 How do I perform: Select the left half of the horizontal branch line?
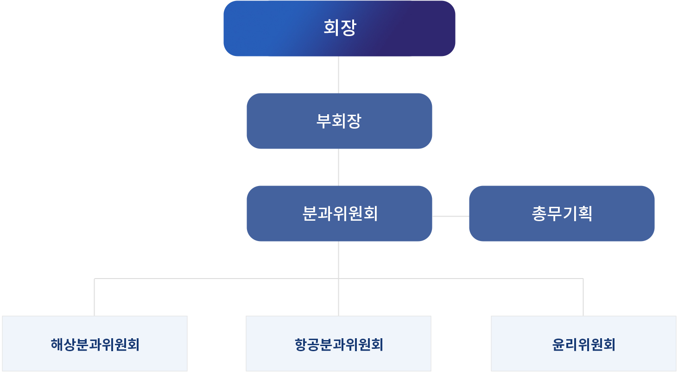point(215,279)
